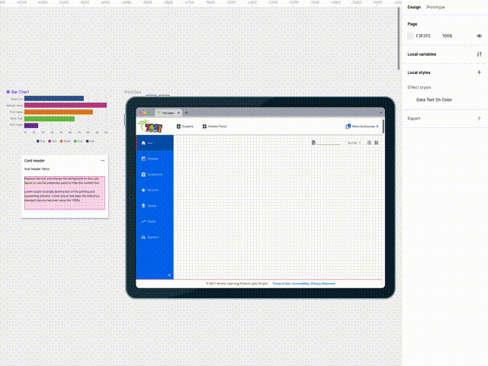Add a new local style with plus icon

point(479,72)
